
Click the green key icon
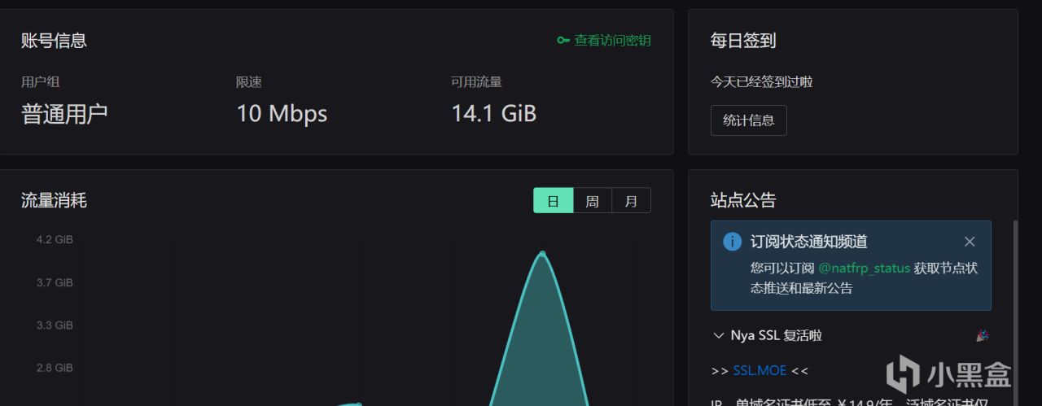563,41
